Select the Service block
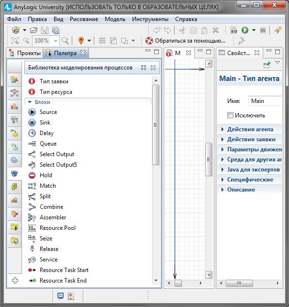Viewport: 289px width, 307px height. [48, 260]
